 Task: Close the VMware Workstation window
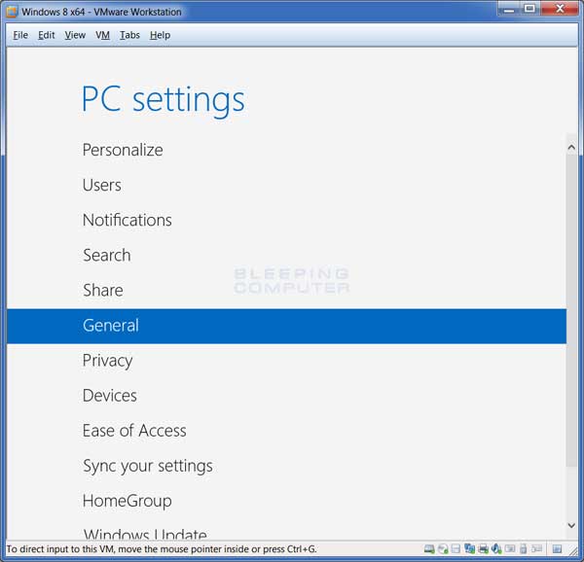click(560, 9)
